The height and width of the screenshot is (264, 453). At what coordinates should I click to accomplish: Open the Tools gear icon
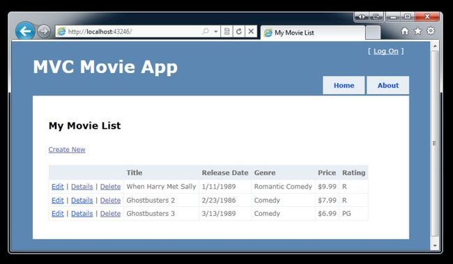pyautogui.click(x=431, y=31)
